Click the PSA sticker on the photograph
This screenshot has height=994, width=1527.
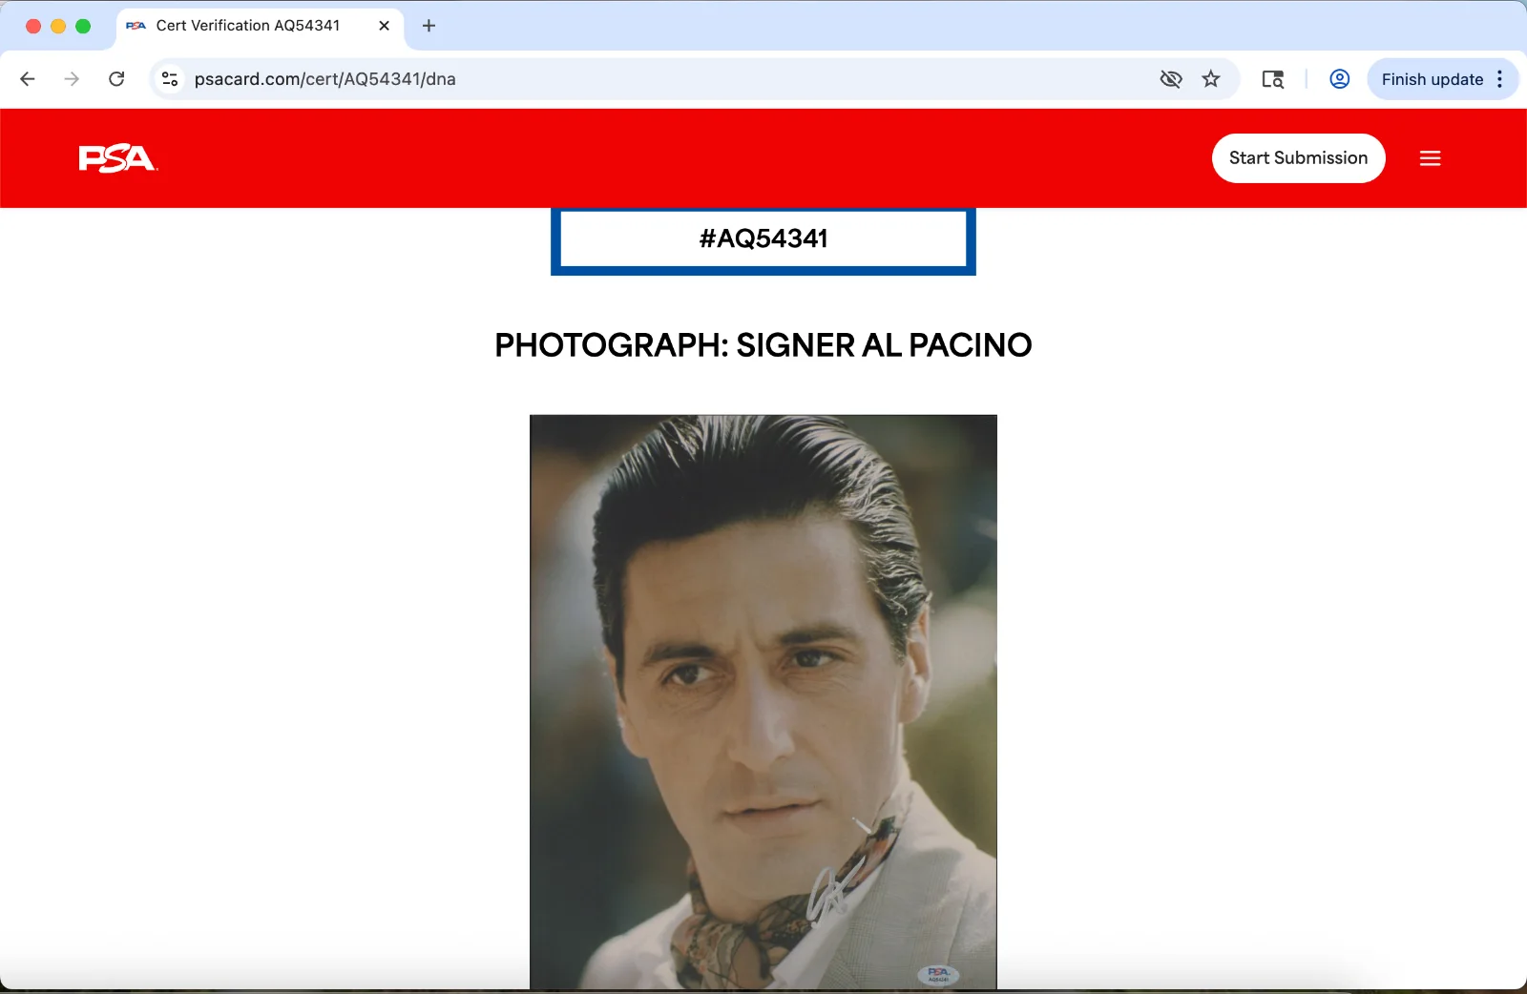click(938, 974)
